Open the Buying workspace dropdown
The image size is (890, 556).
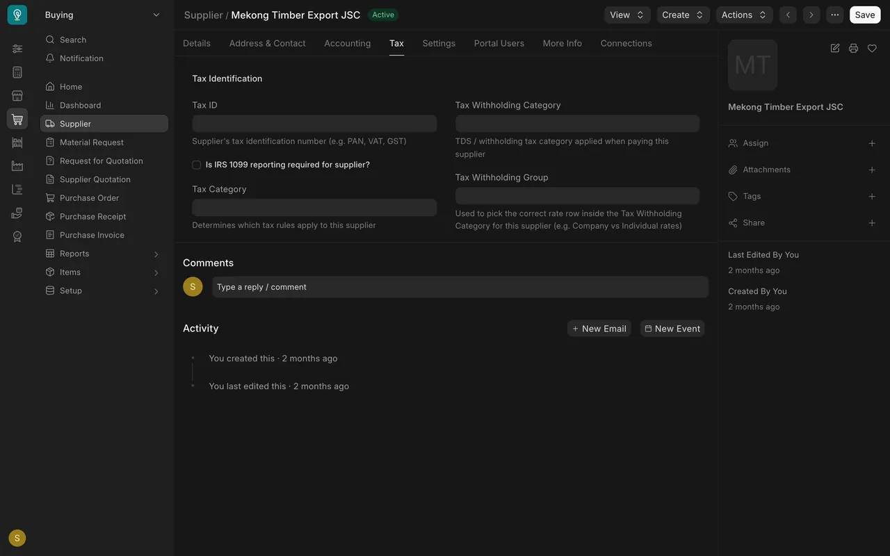coord(103,15)
